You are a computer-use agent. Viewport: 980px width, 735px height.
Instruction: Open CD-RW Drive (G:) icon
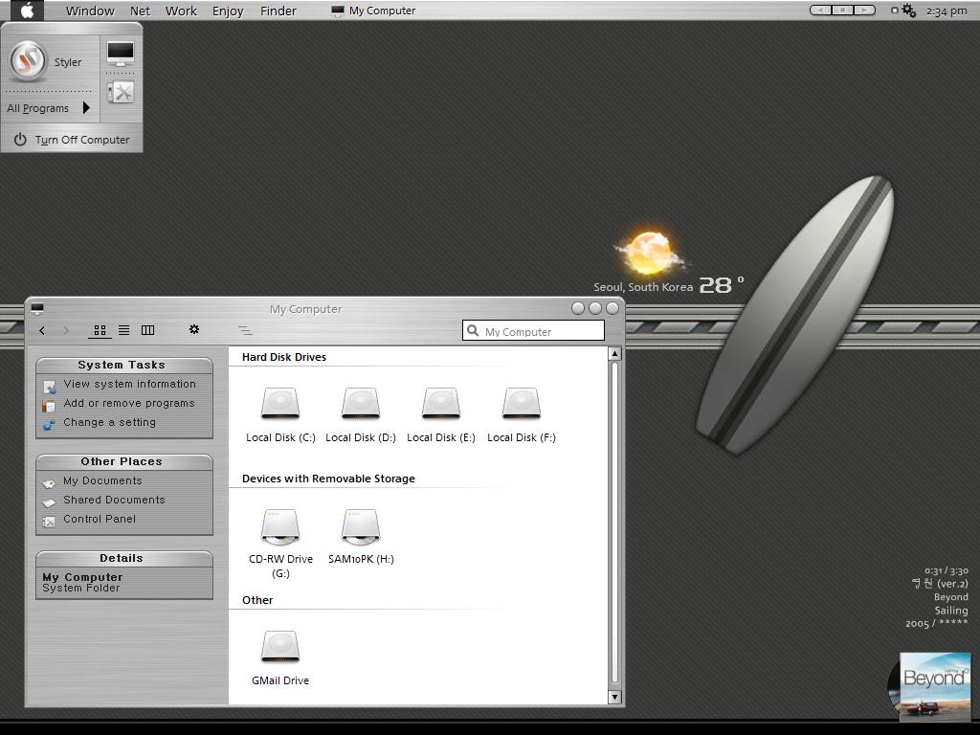point(280,527)
